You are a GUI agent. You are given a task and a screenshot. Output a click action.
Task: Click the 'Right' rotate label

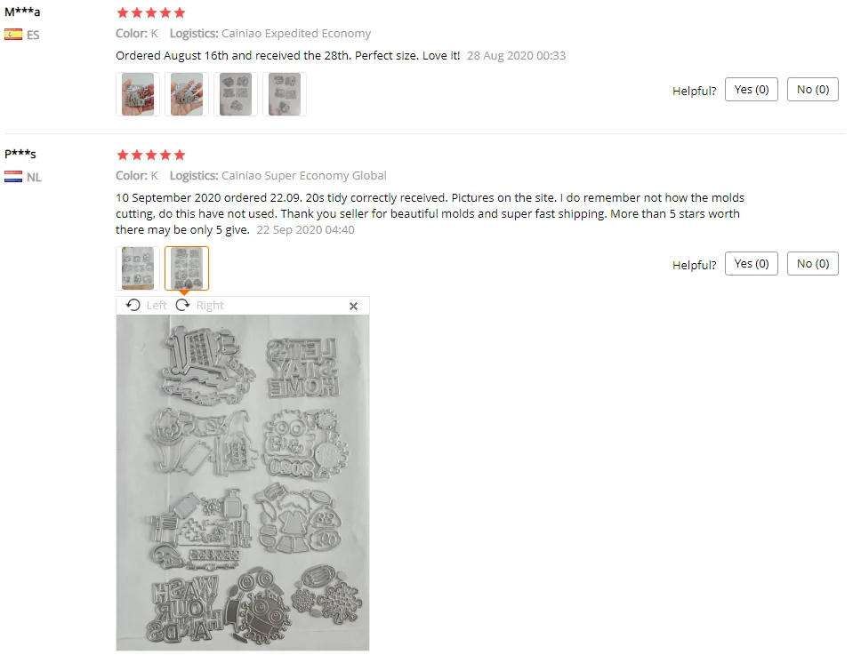tap(210, 306)
